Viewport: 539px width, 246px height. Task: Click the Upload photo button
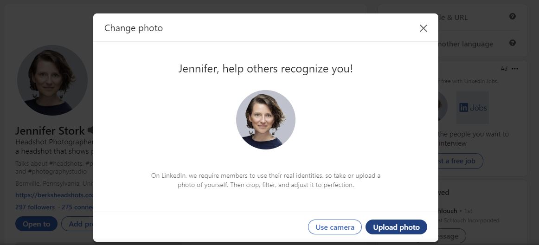(x=396, y=227)
